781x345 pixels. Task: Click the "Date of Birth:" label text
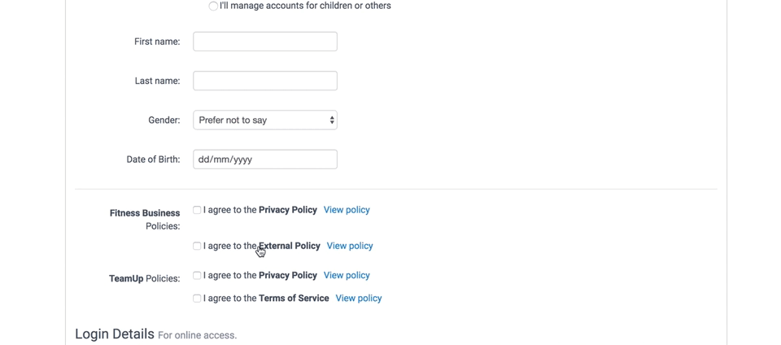(153, 159)
